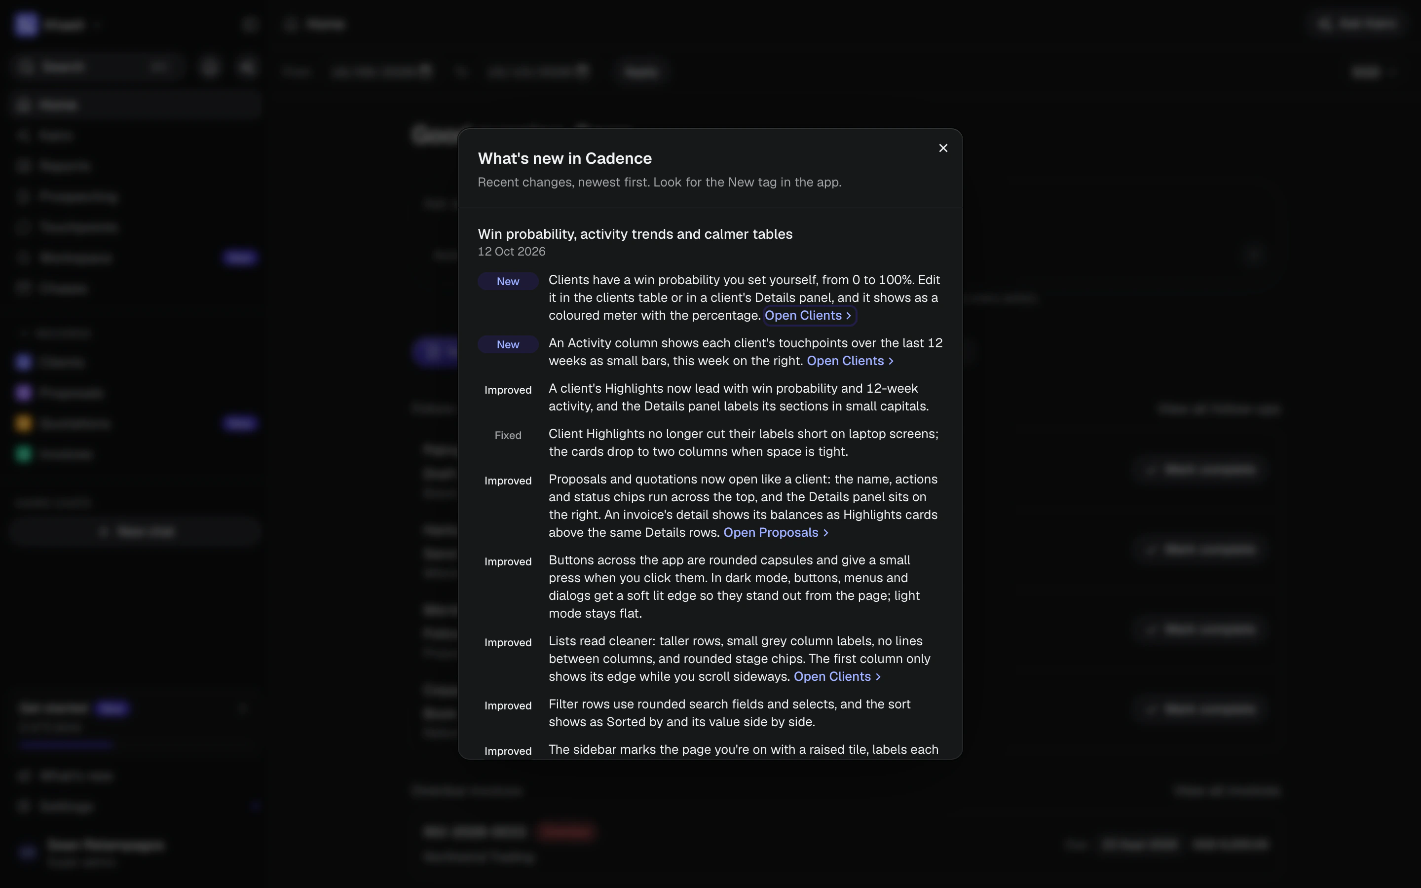Click the Improved label beside the sidebar marks entry
1421x888 pixels.
click(508, 750)
